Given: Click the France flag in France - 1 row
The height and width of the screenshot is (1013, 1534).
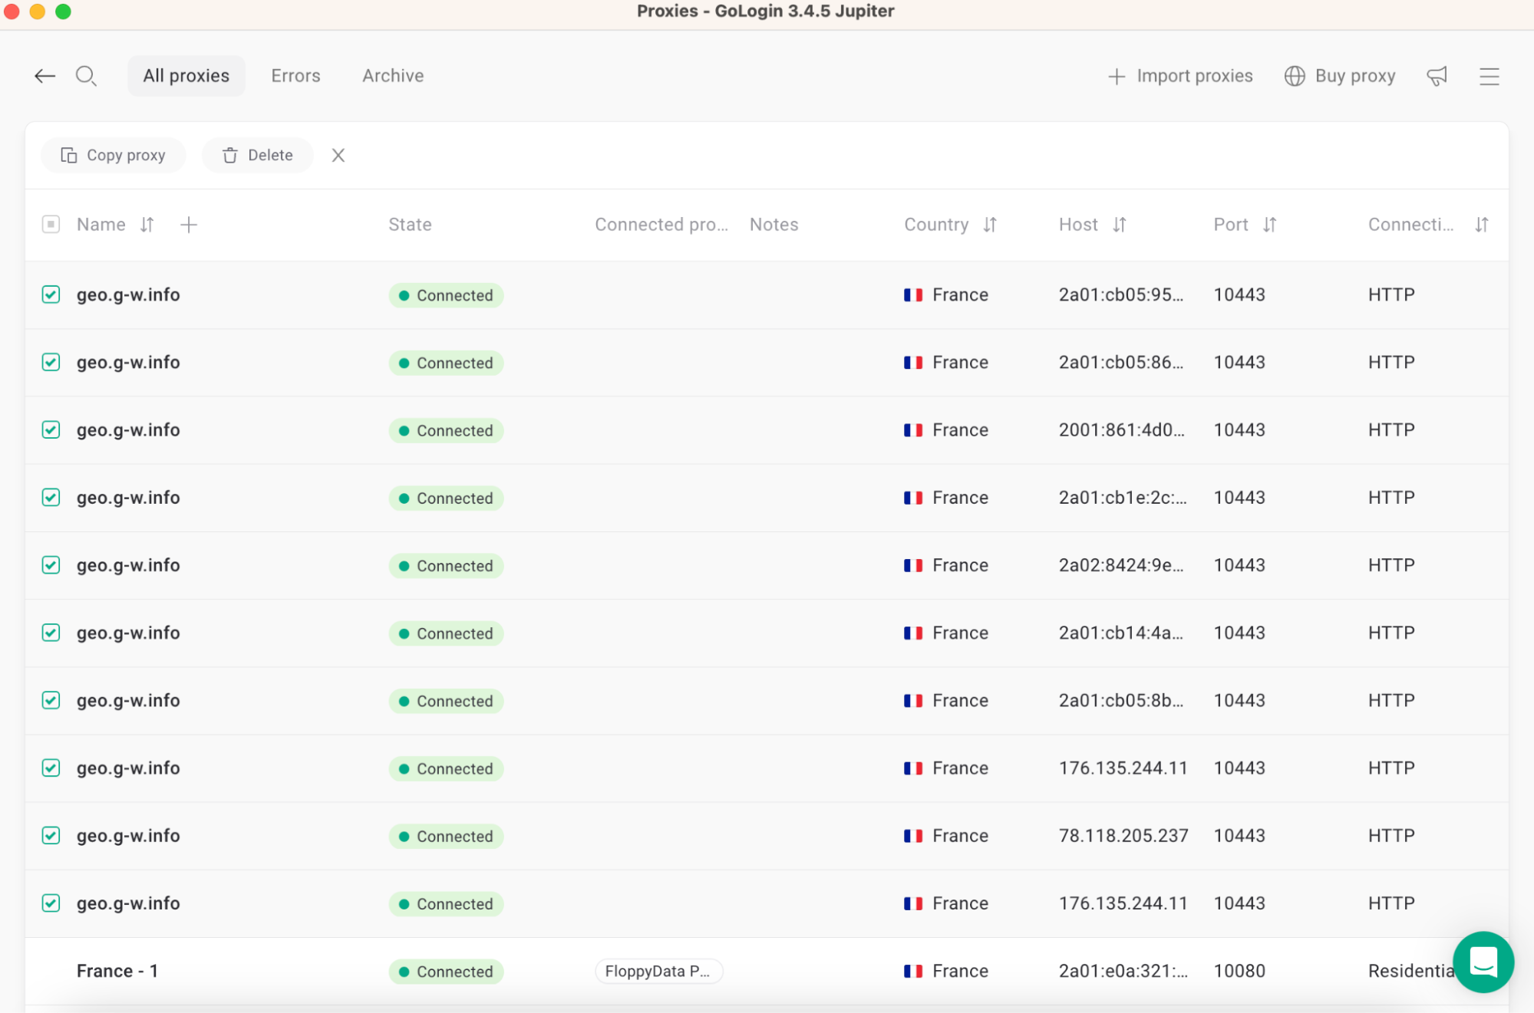Looking at the screenshot, I should 913,971.
